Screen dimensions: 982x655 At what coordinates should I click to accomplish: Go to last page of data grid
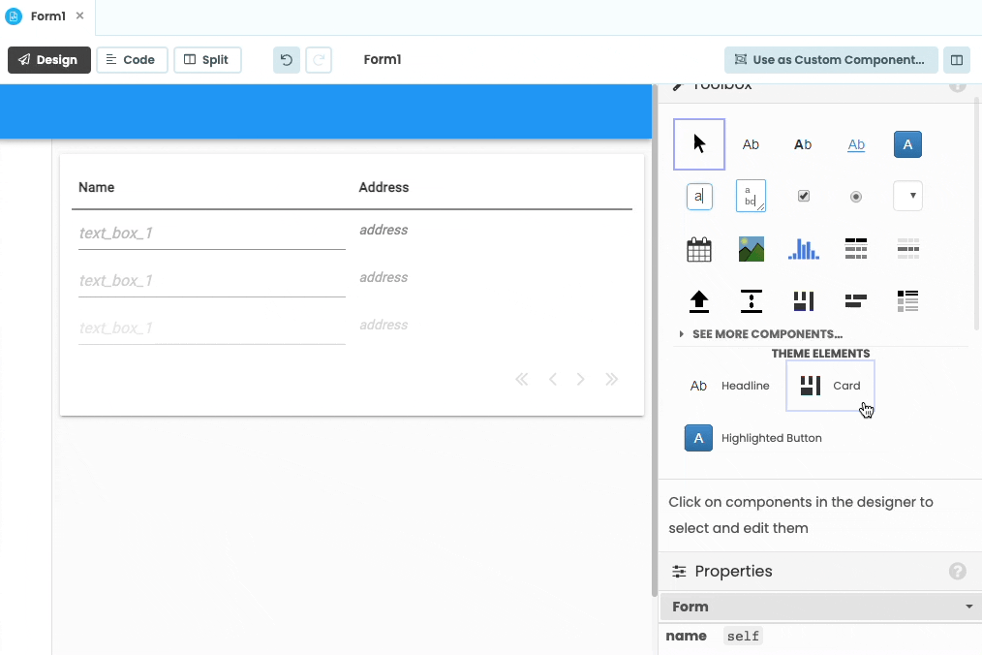612,379
